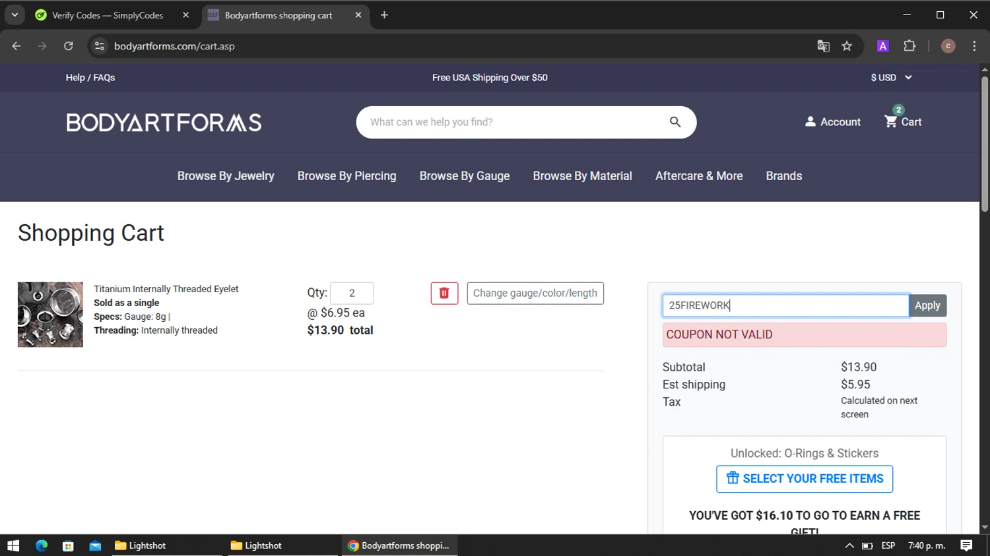Close the Bodyartforms shopping cart tab
990x556 pixels.
coord(358,15)
